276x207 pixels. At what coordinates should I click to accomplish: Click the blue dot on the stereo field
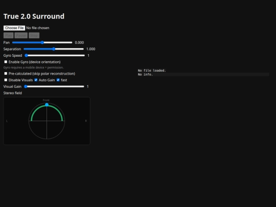pyautogui.click(x=47, y=105)
